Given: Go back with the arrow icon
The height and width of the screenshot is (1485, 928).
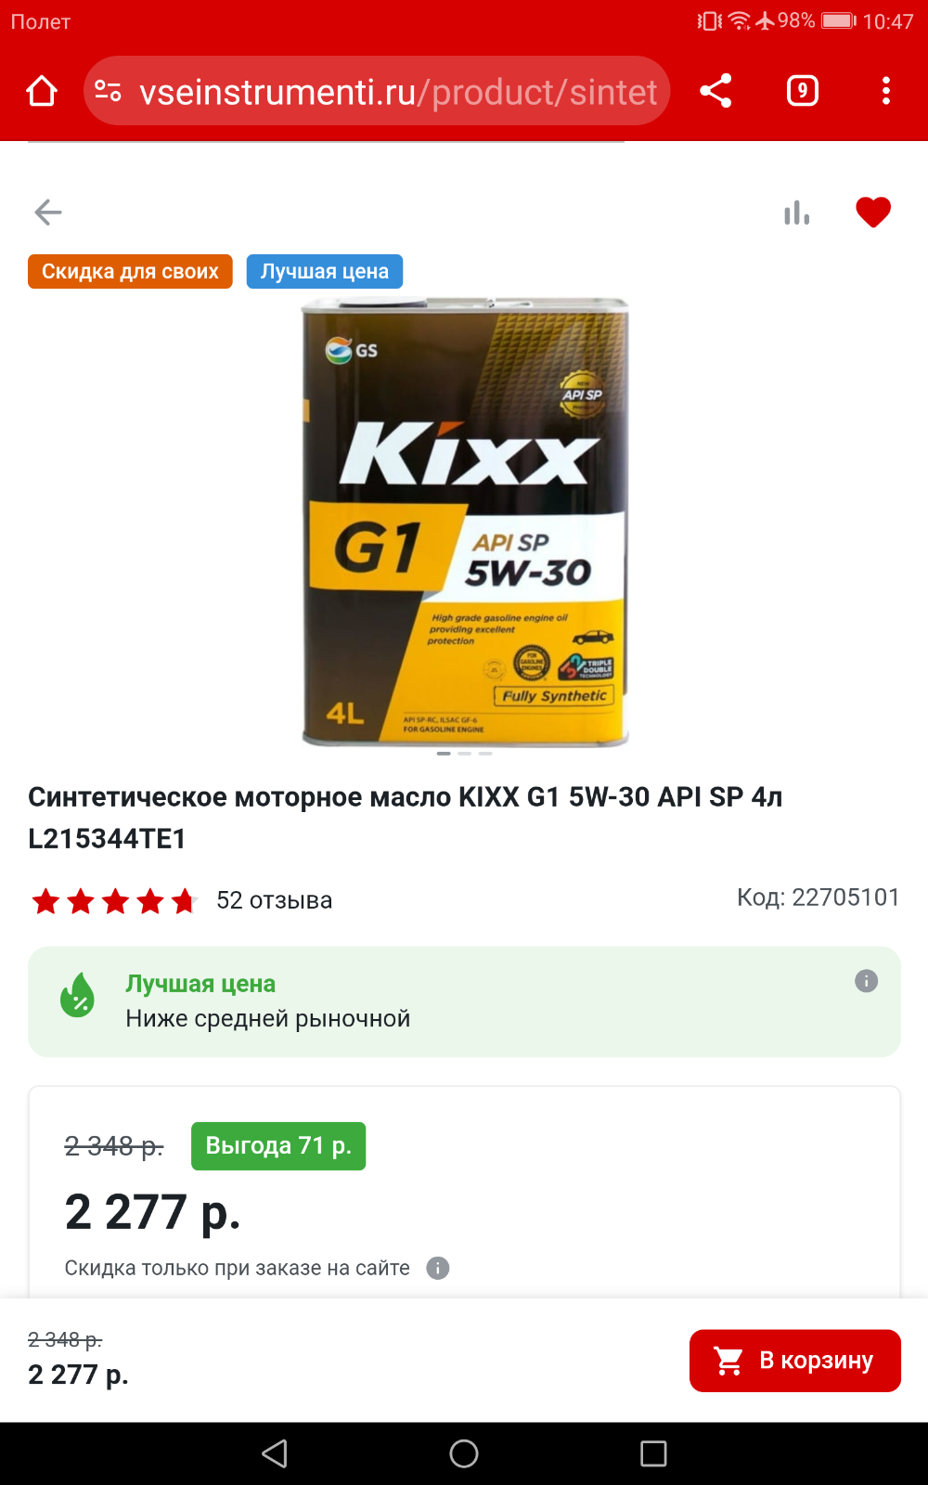Looking at the screenshot, I should pos(48,213).
